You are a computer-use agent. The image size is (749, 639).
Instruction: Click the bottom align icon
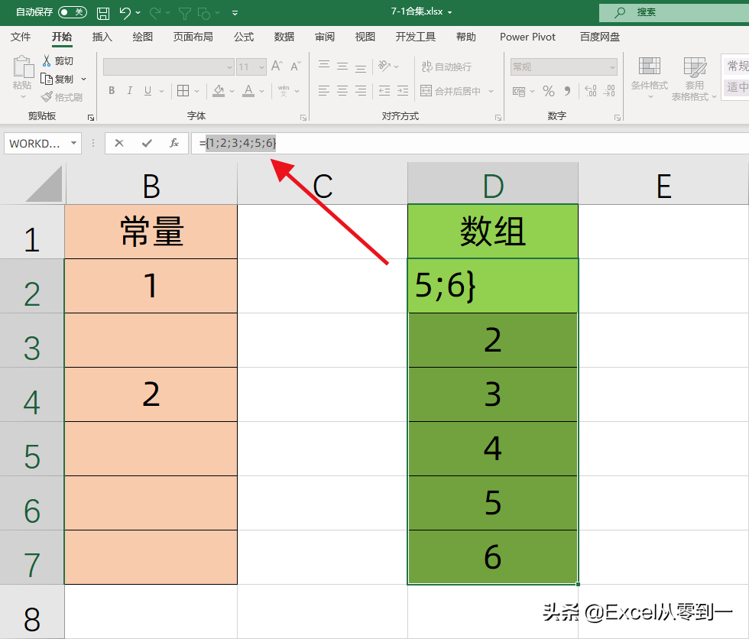click(361, 66)
